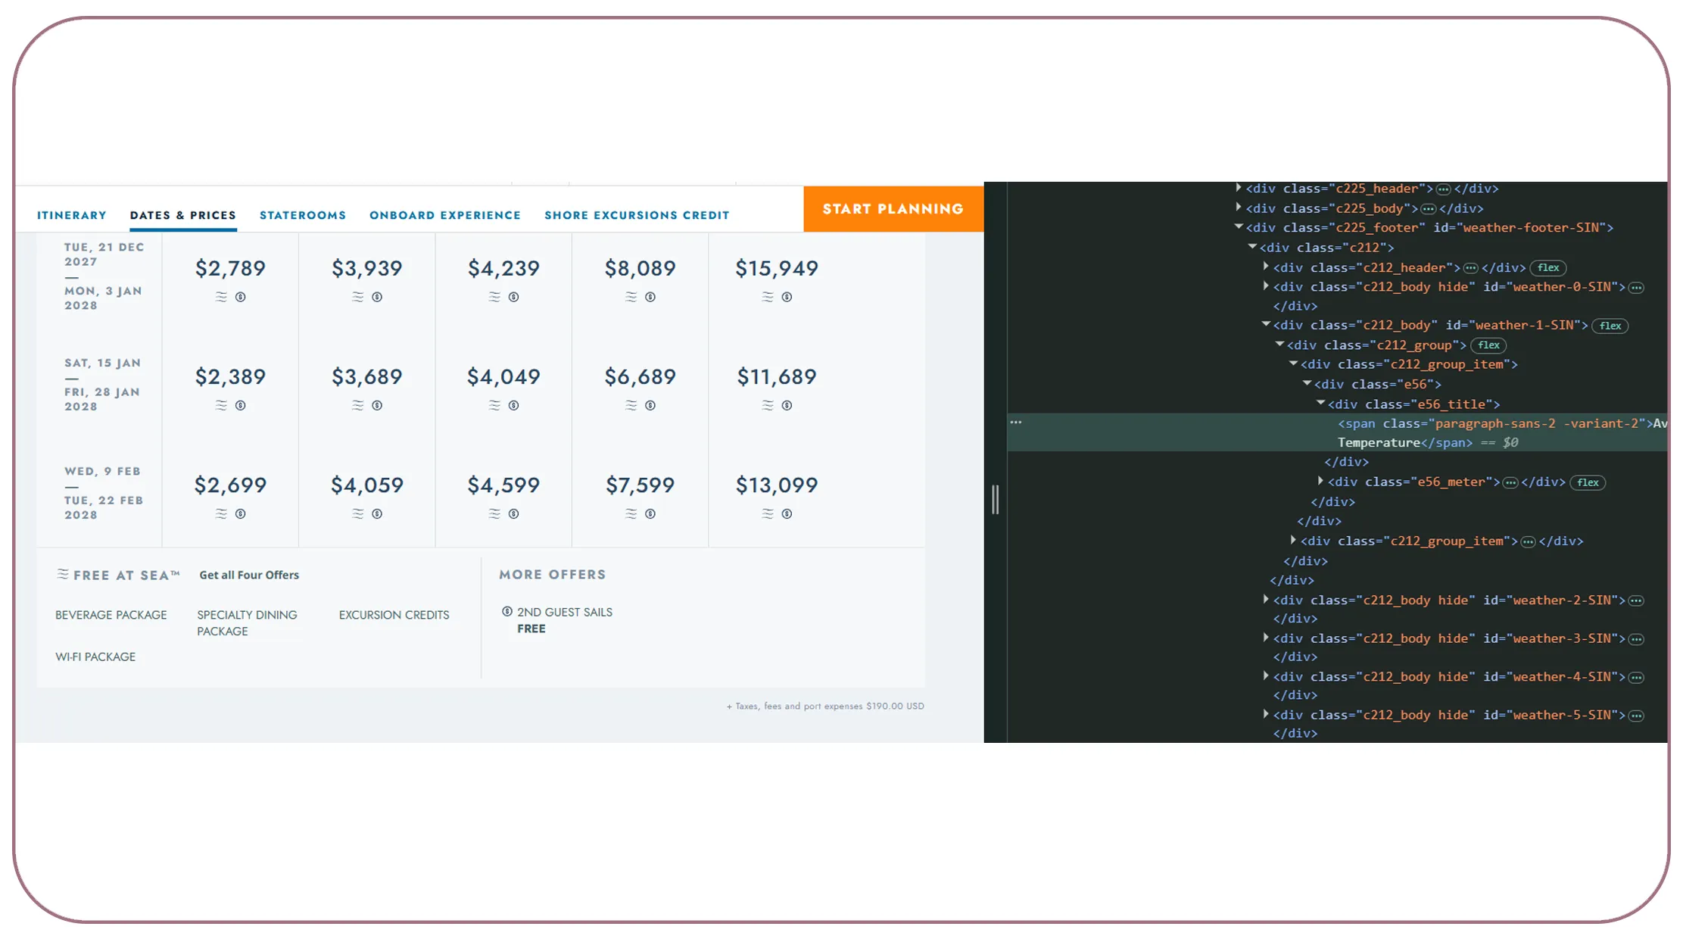1683x939 pixels.
Task: Click the circled dollar icon under $8,089
Action: click(x=650, y=297)
